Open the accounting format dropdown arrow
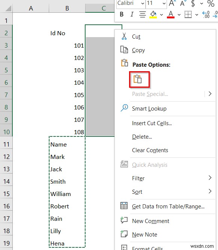 pos(201,3)
